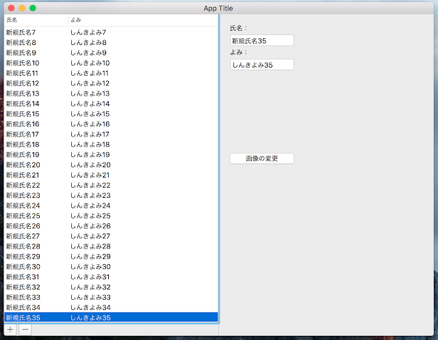Click the 氏名 input field with 新規氏名35
The image size is (438, 340).
tap(261, 40)
